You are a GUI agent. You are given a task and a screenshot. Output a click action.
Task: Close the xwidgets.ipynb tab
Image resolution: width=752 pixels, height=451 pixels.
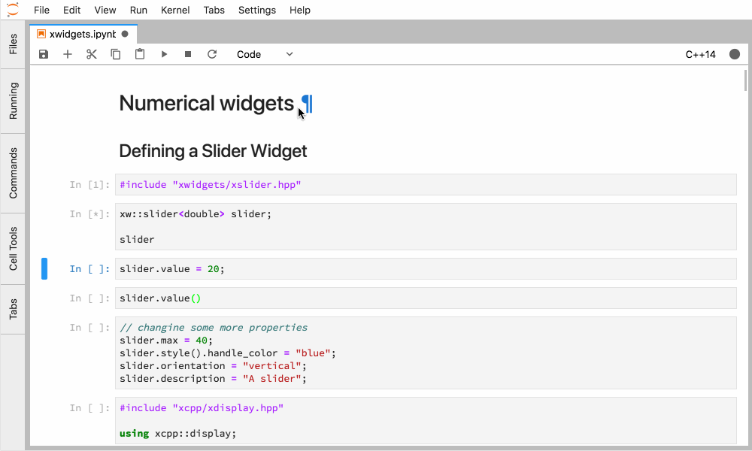125,34
